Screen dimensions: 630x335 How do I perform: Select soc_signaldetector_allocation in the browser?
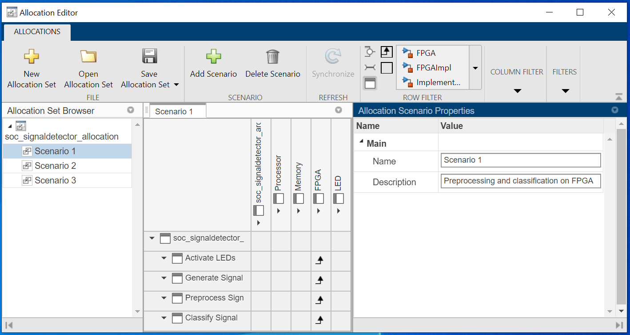62,136
